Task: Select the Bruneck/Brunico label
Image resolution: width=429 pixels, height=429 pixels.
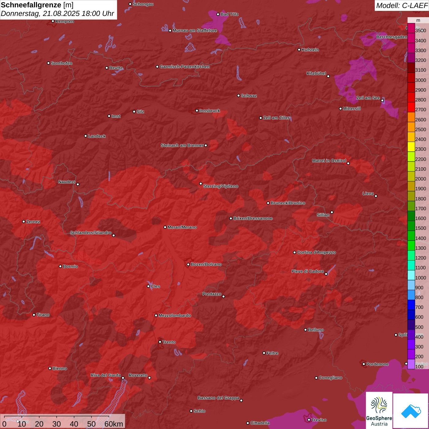Action: point(288,203)
